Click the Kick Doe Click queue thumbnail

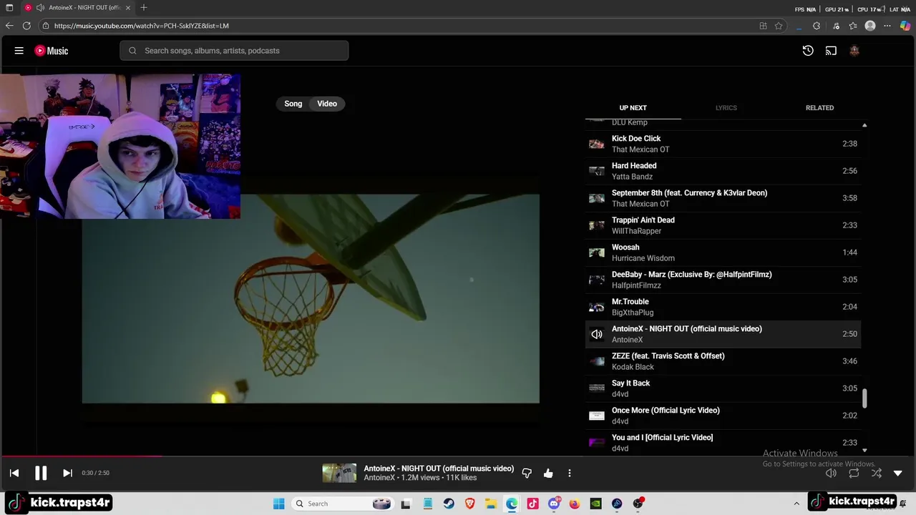pyautogui.click(x=597, y=144)
